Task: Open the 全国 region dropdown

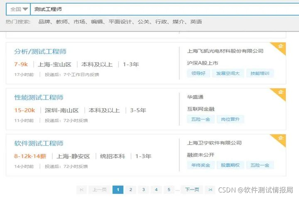Action: tap(18, 9)
